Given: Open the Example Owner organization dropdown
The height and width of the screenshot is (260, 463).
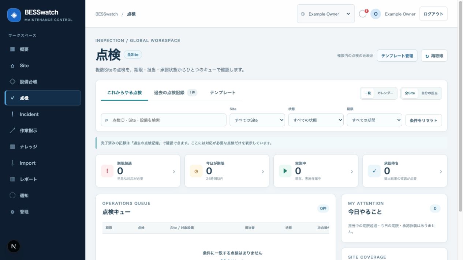Looking at the screenshot, I should [x=326, y=14].
